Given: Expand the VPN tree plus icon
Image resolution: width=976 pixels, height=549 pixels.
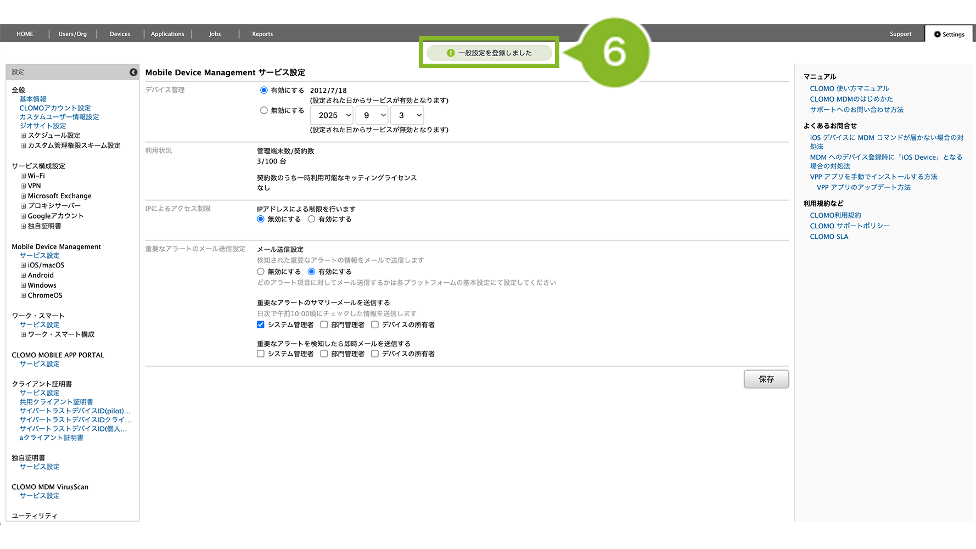Looking at the screenshot, I should click(x=24, y=186).
